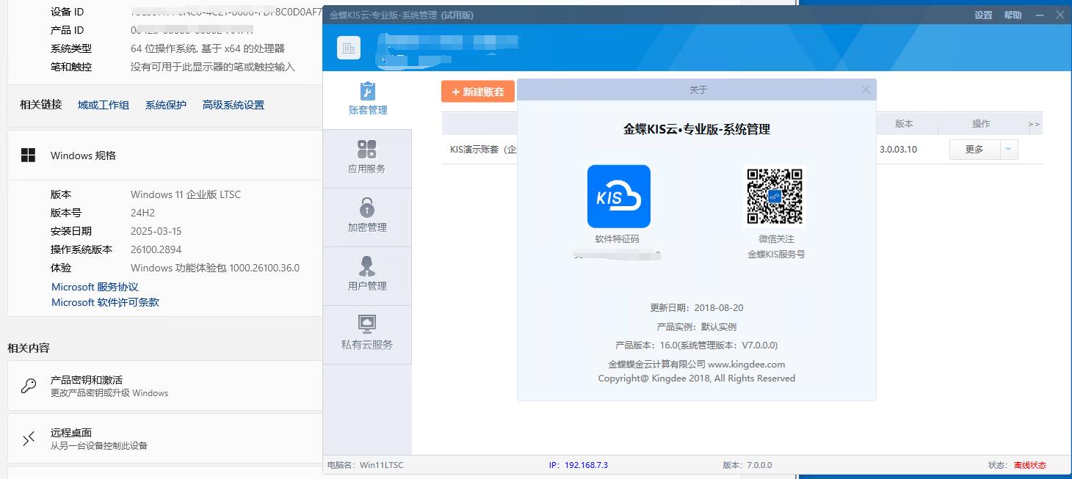Click the WeChat QR code image

pyautogui.click(x=775, y=196)
